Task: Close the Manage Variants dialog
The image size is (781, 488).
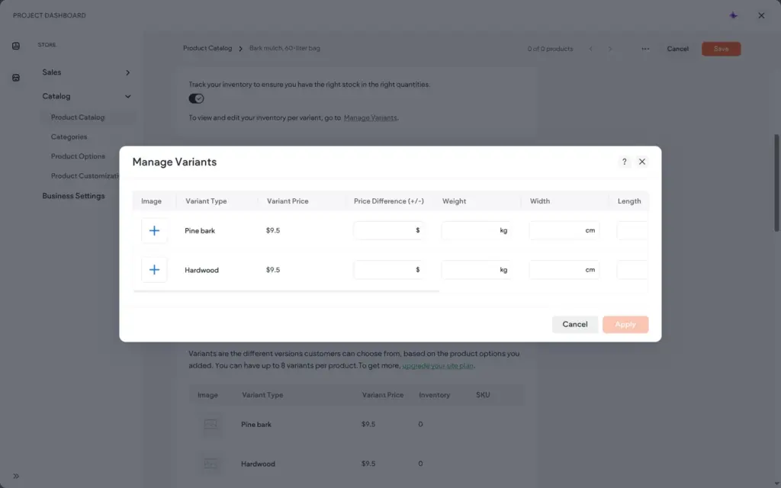Action: [x=642, y=162]
